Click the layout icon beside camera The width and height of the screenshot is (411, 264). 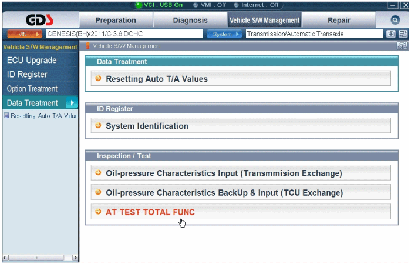[x=403, y=34]
